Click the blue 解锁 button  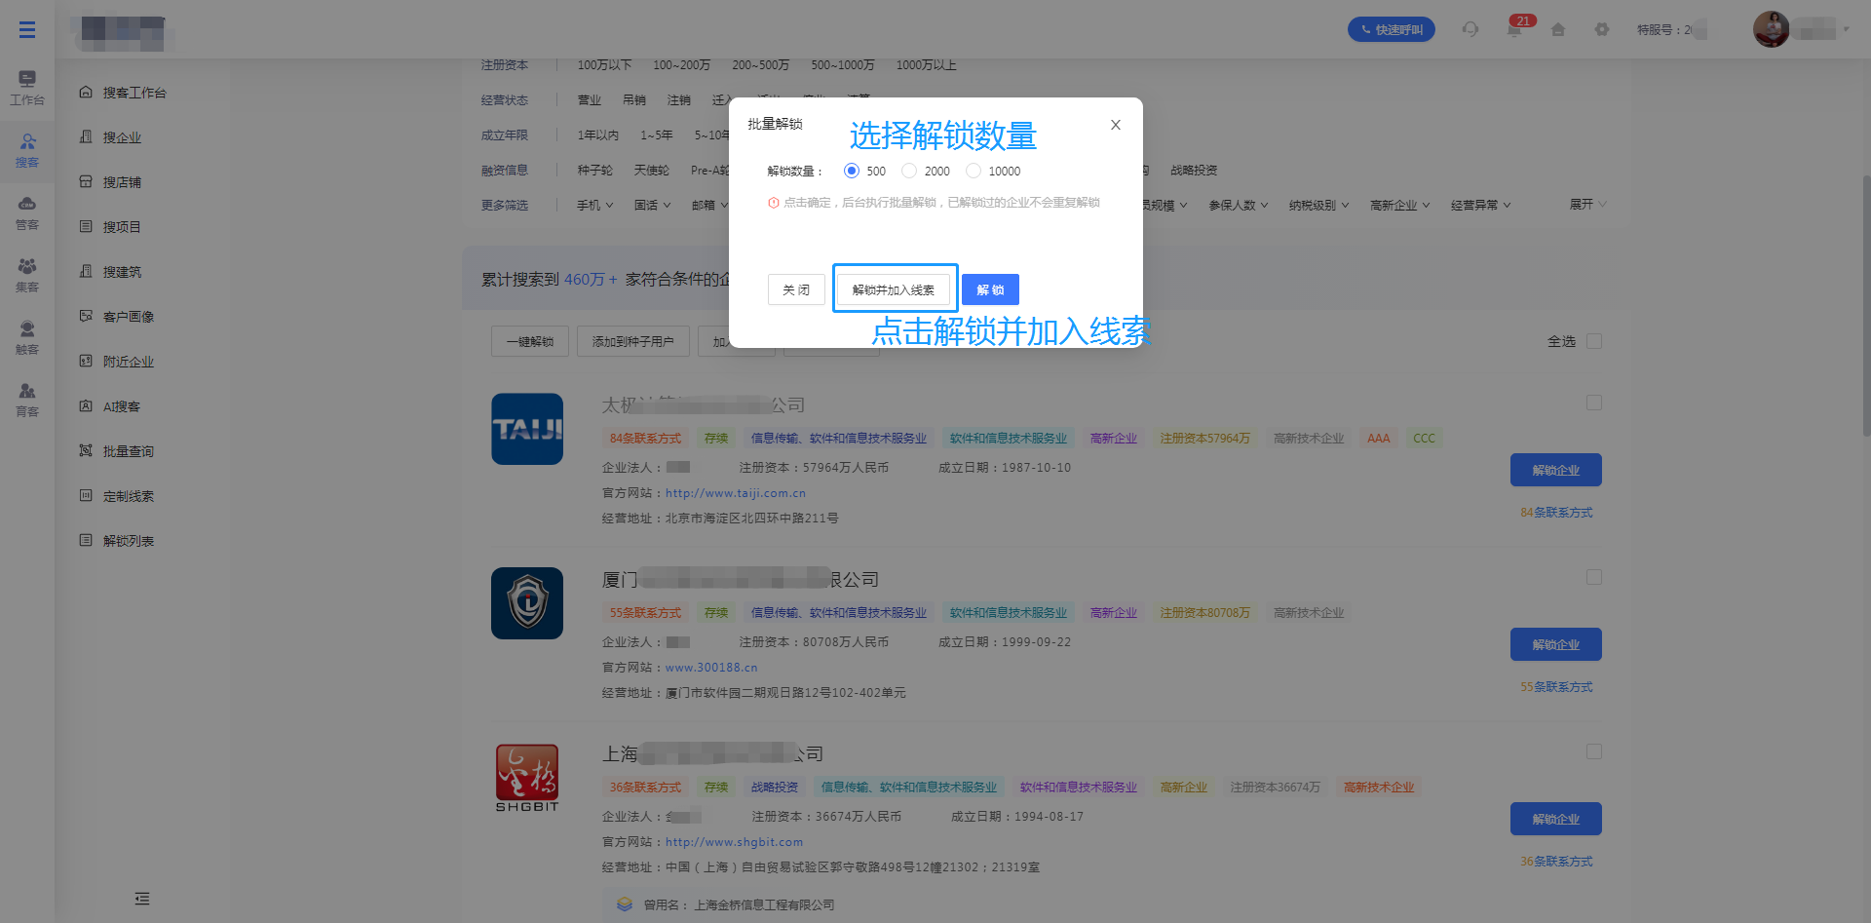coord(990,289)
